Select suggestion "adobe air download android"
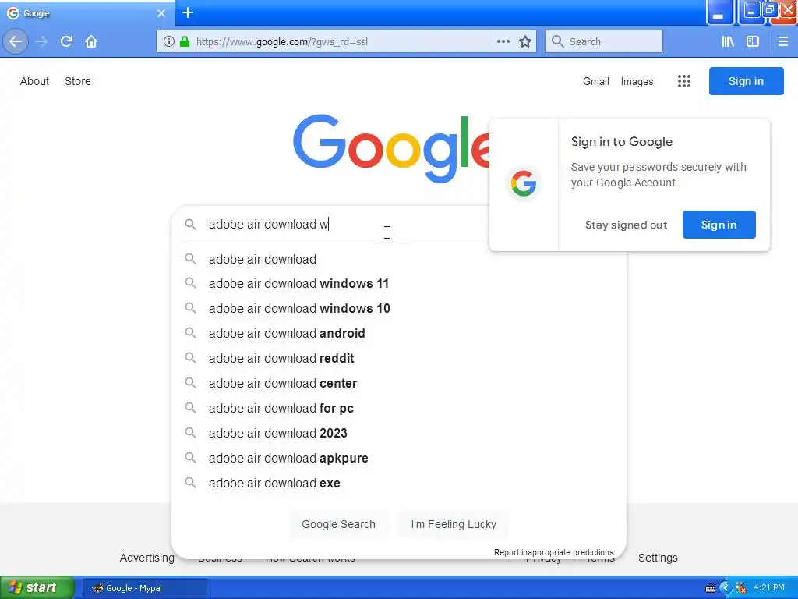The image size is (798, 599). tap(399, 334)
